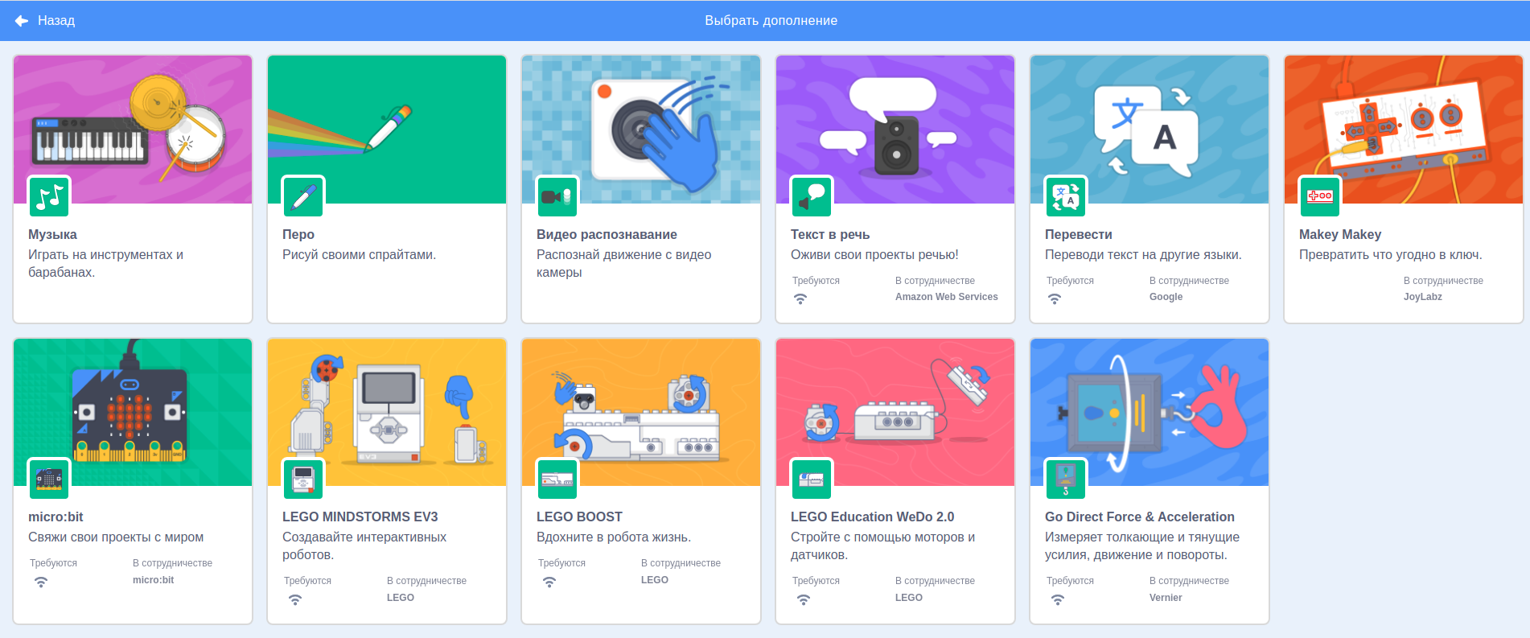Image resolution: width=1530 pixels, height=638 pixels.
Task: Open the LEGO WeDo 2.0 pink thumbnail
Action: [x=895, y=412]
